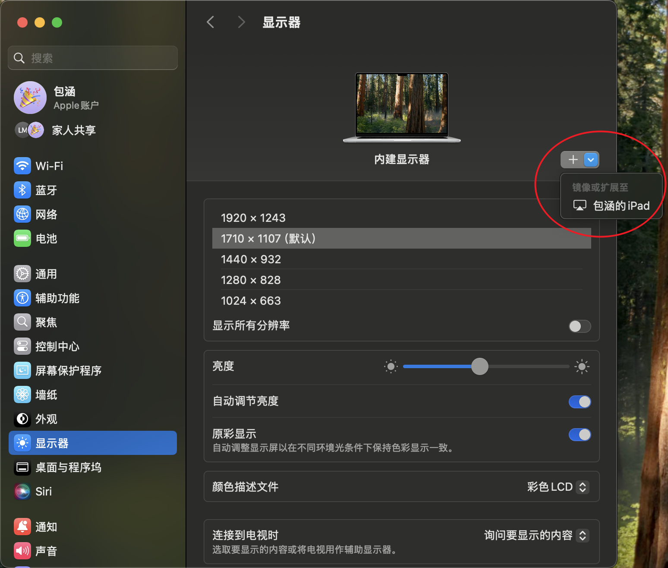Open Bluetooth settings from the sidebar icon
This screenshot has width=668, height=568.
click(x=22, y=190)
